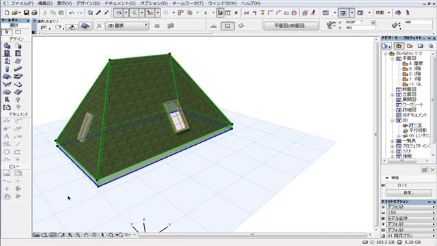Toggle the active 3D window button
437x246 pixels.
(x=343, y=13)
